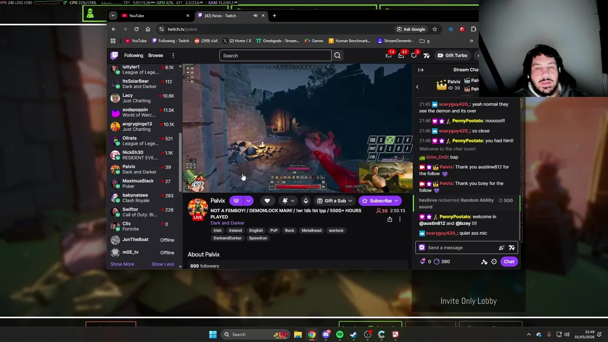Click the Speedrun tag
Viewport: 608px width, 342px height.
tap(258, 238)
